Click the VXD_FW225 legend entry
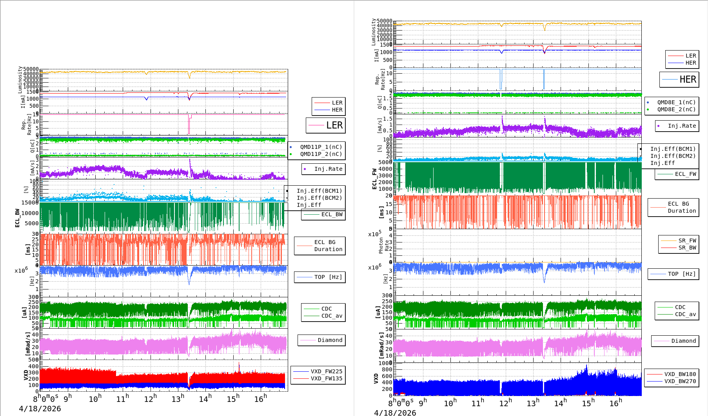Image resolution: width=708 pixels, height=416 pixels. pos(326,371)
